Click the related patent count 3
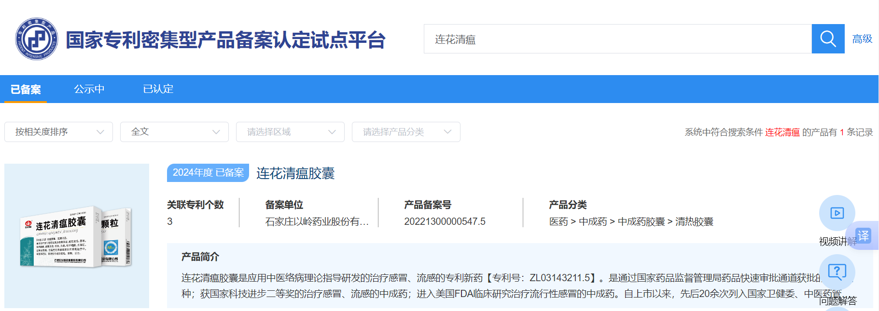The width and height of the screenshot is (879, 311). (170, 221)
